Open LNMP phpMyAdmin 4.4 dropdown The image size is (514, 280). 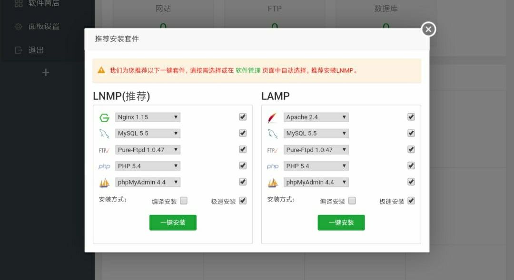point(148,182)
